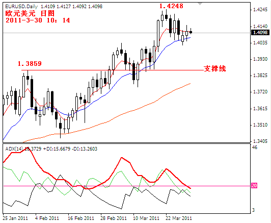This screenshot has height=223, width=271.
Task: Click the EURUSD,Daily symbol label
Action: click(x=21, y=7)
